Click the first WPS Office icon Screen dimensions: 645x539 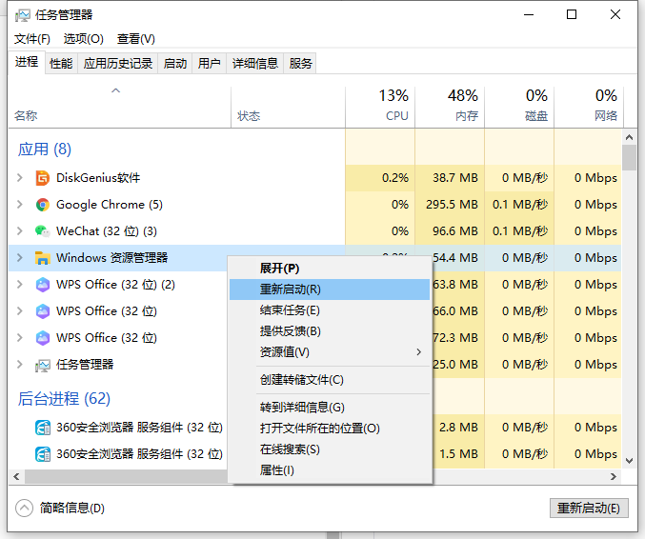[x=43, y=285]
